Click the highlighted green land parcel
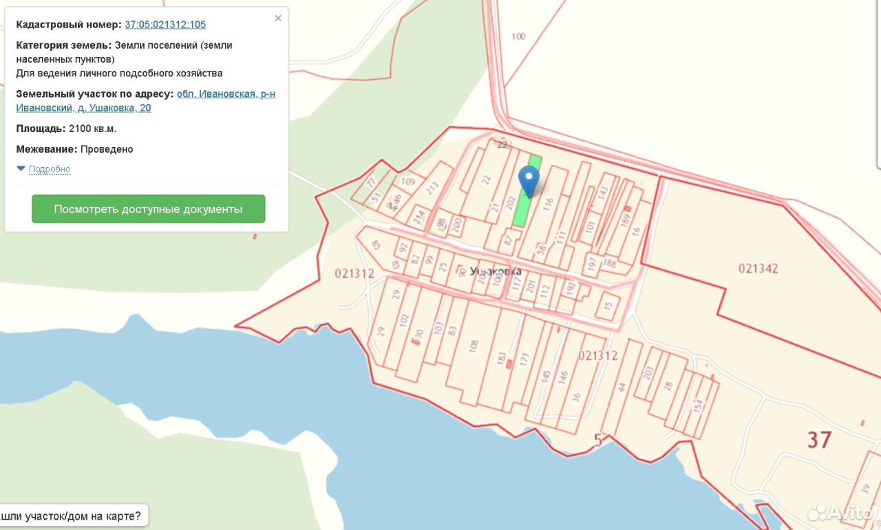This screenshot has width=881, height=530. pos(527,191)
